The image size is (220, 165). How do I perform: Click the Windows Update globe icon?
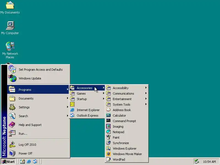12,78
